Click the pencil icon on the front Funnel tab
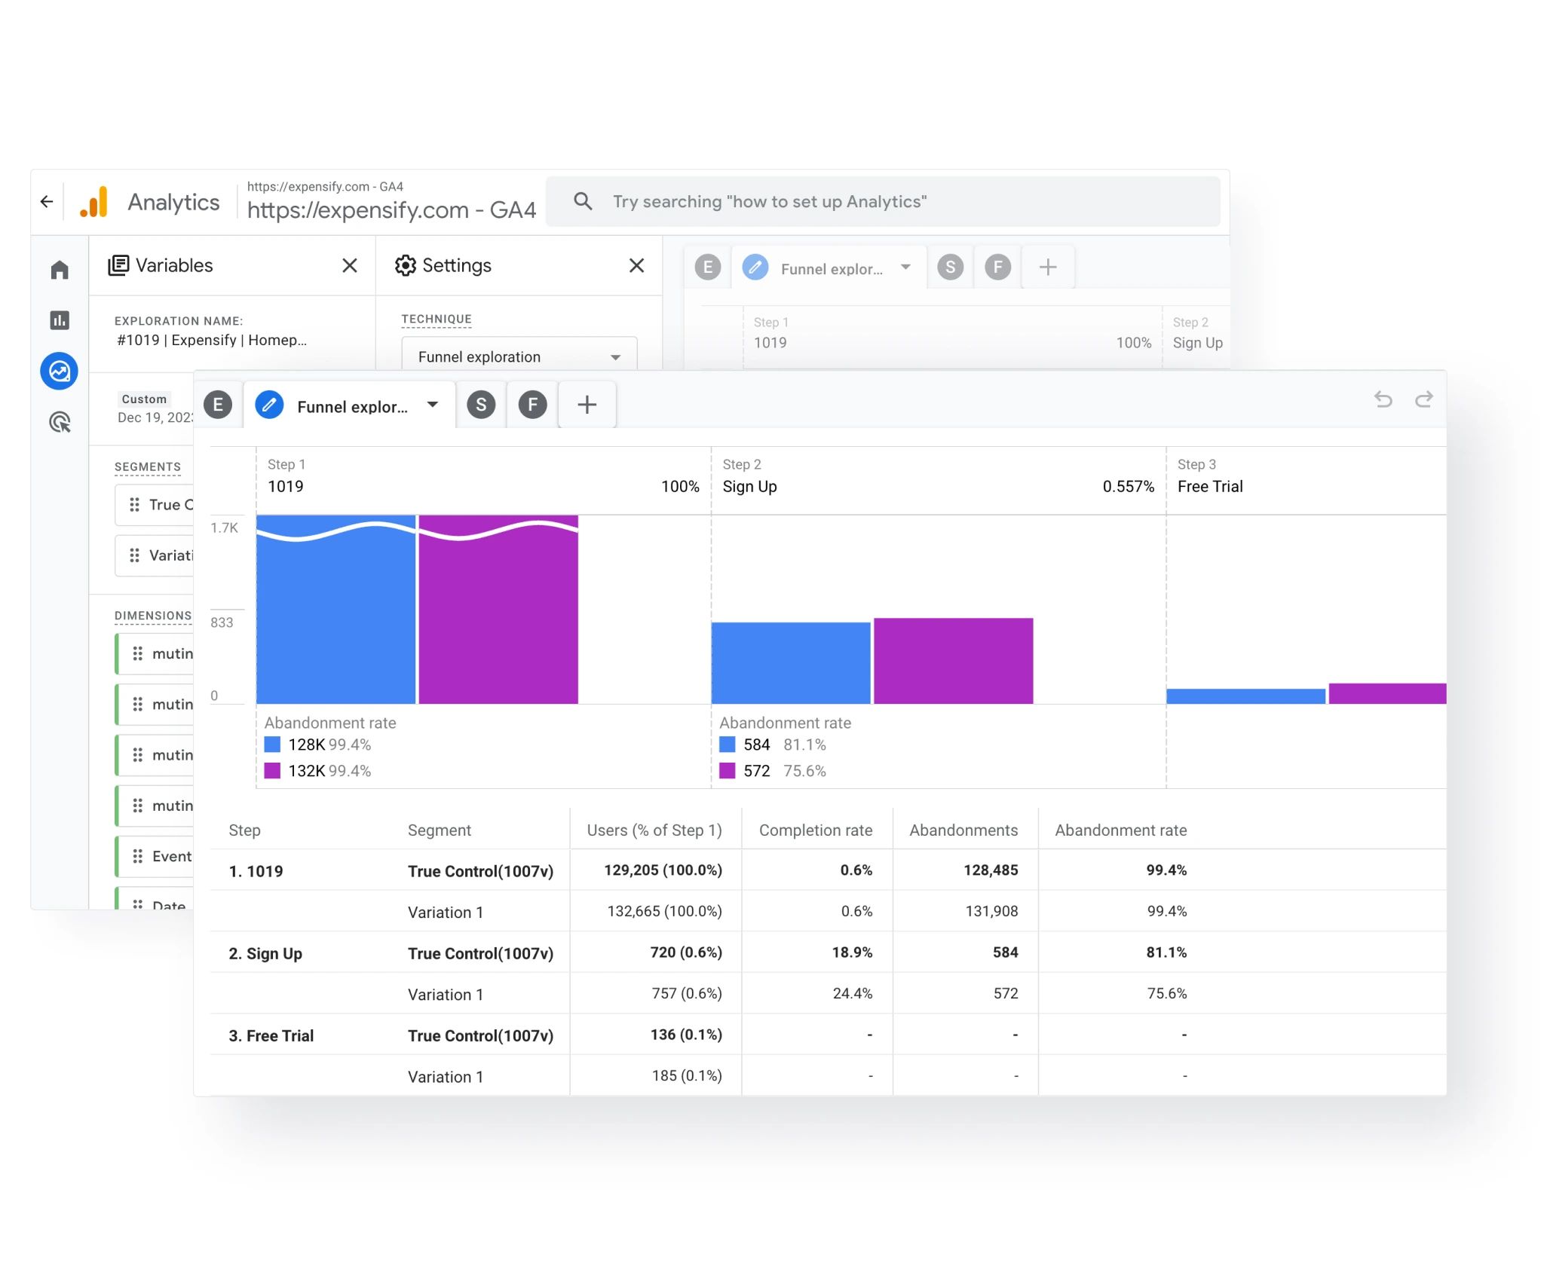 [269, 405]
